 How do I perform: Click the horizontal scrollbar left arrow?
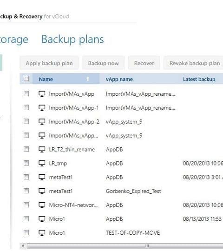point(23,246)
